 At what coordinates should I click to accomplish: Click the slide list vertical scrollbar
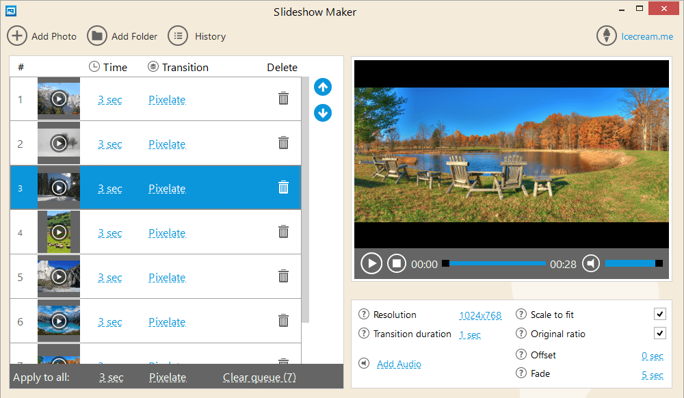(x=305, y=200)
